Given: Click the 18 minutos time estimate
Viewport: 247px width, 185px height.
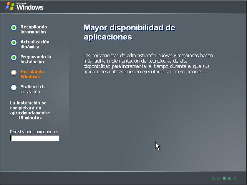Looking at the screenshot, I should pyautogui.click(x=30, y=118).
